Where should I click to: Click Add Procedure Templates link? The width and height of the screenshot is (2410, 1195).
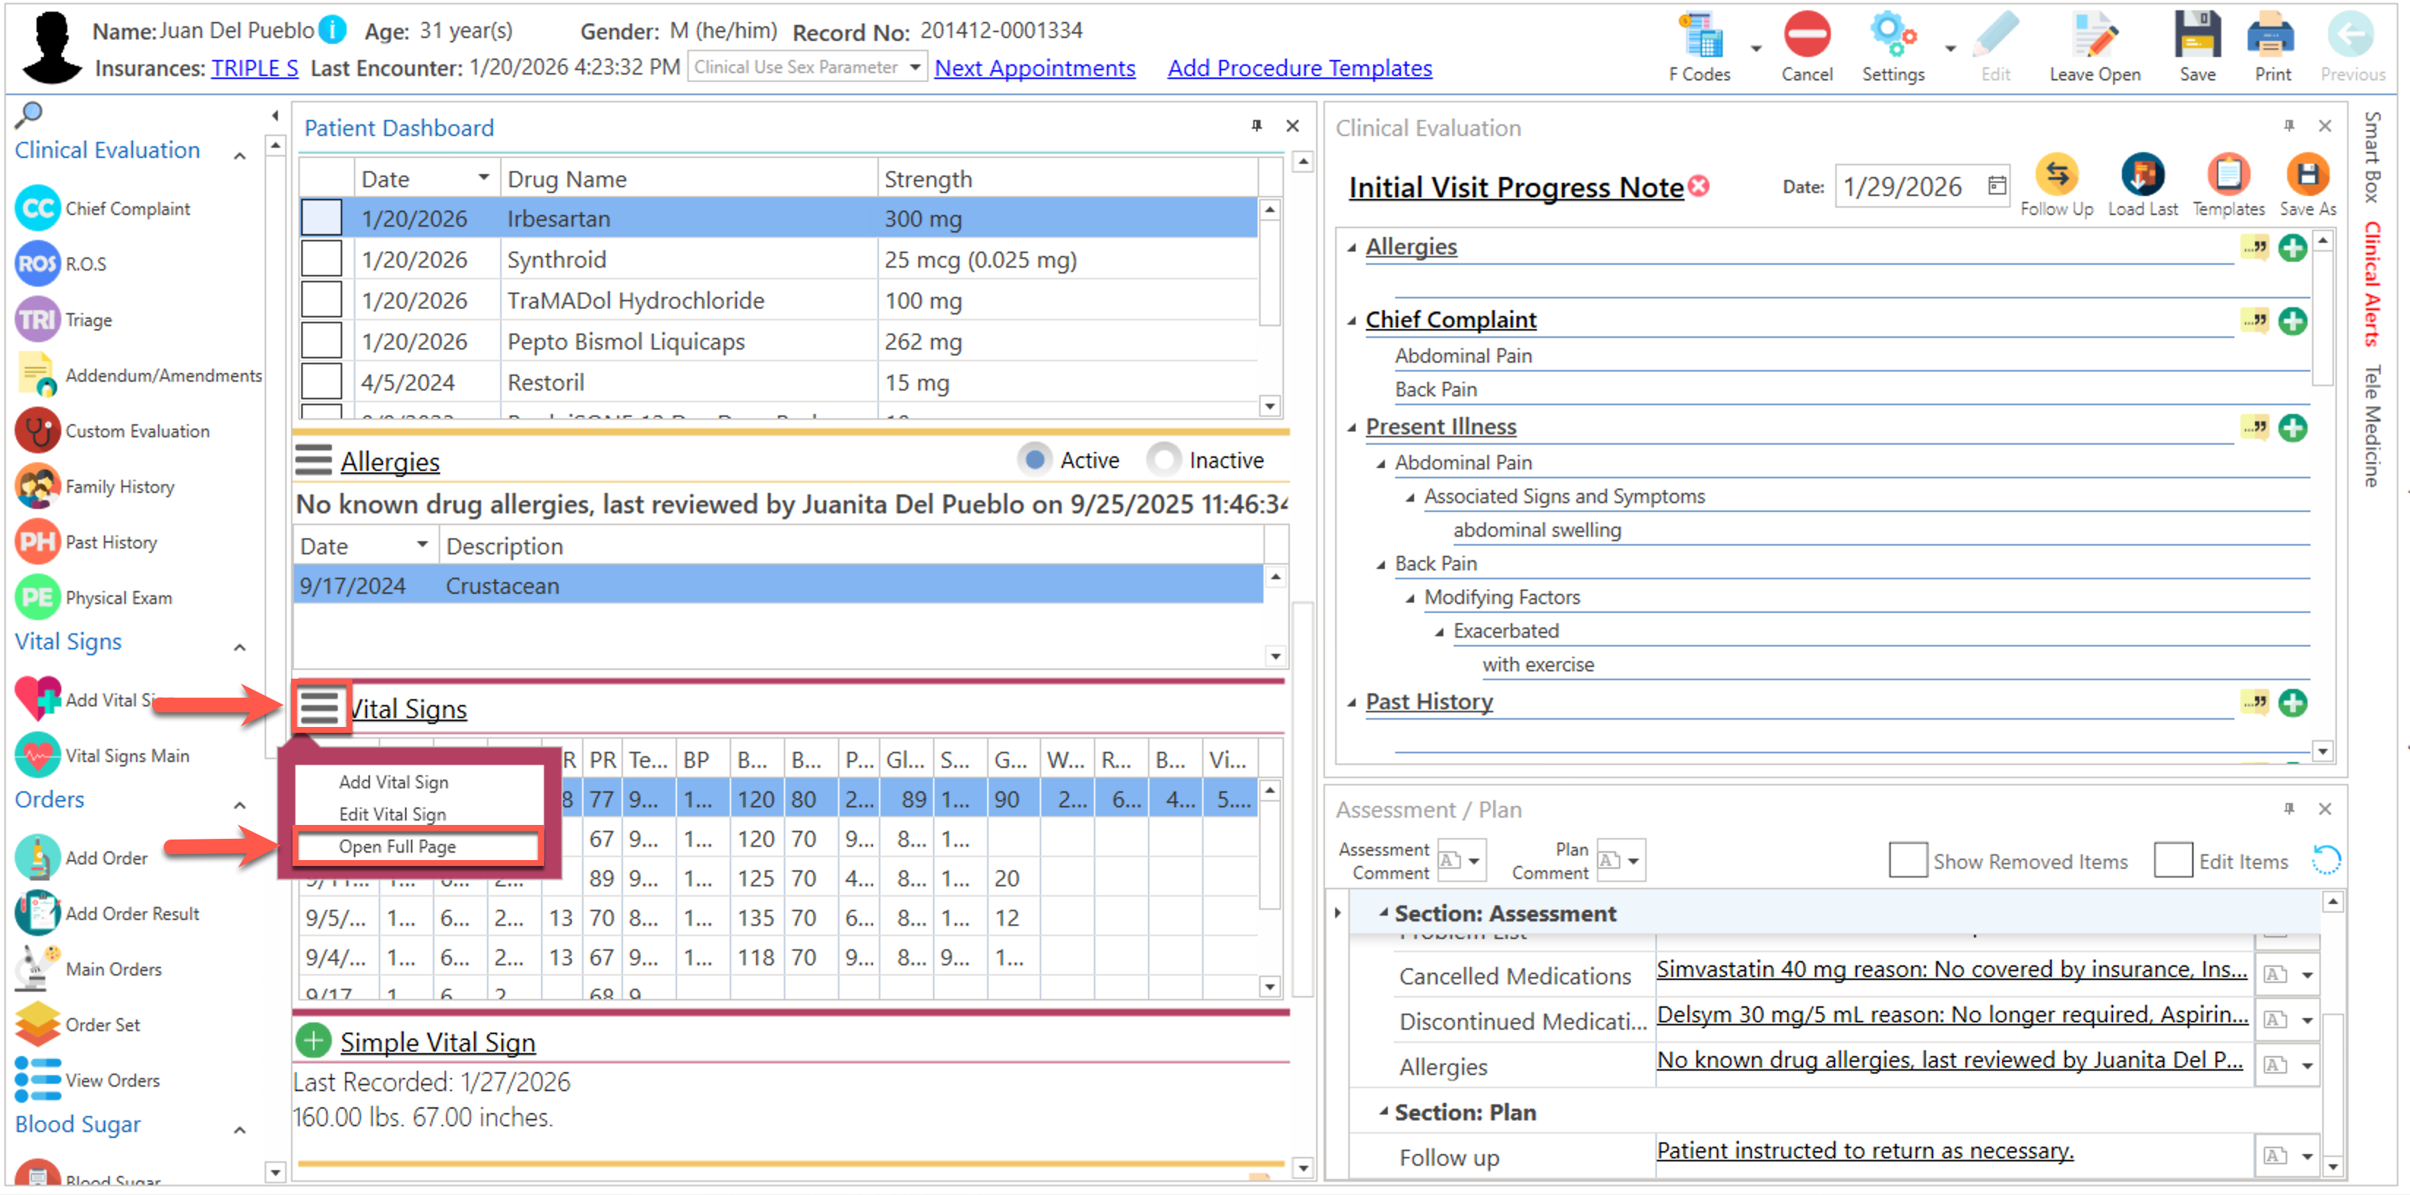coord(1299,68)
